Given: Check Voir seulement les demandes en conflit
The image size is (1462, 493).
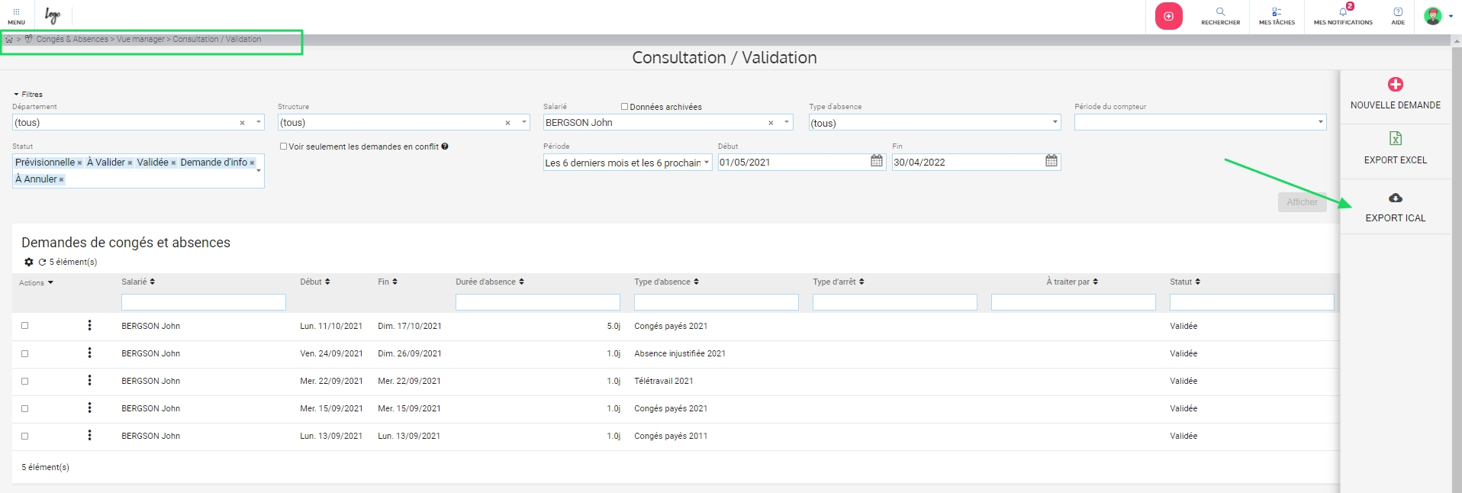Looking at the screenshot, I should [283, 147].
